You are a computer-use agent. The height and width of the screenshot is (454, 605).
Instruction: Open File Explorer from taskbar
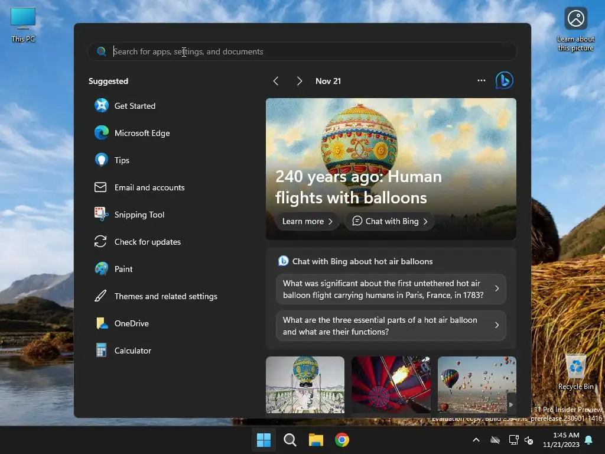[316, 440]
